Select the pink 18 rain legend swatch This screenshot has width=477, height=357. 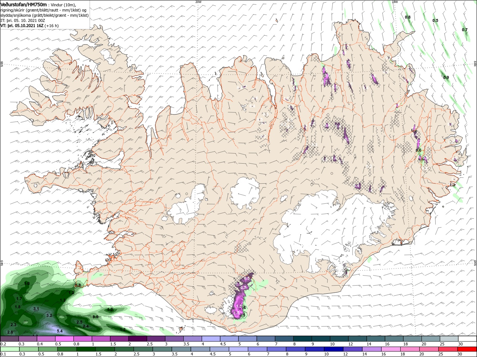(410, 349)
